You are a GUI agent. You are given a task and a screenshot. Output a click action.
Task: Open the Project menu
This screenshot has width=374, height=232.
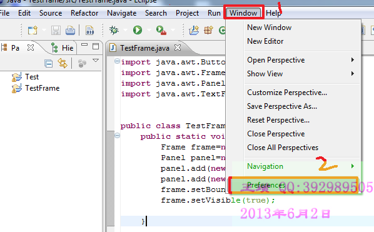click(x=187, y=13)
